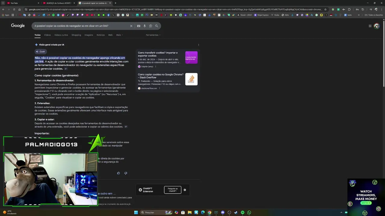Click the 2. Extensões heading
This screenshot has width=385, height=216.
[42, 103]
